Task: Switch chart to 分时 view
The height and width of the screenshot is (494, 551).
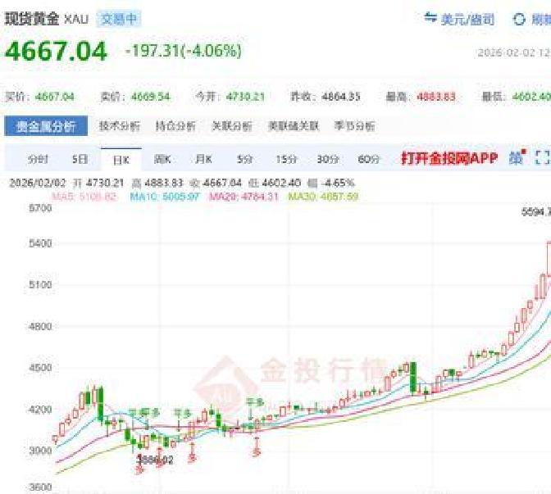Action: click(38, 160)
